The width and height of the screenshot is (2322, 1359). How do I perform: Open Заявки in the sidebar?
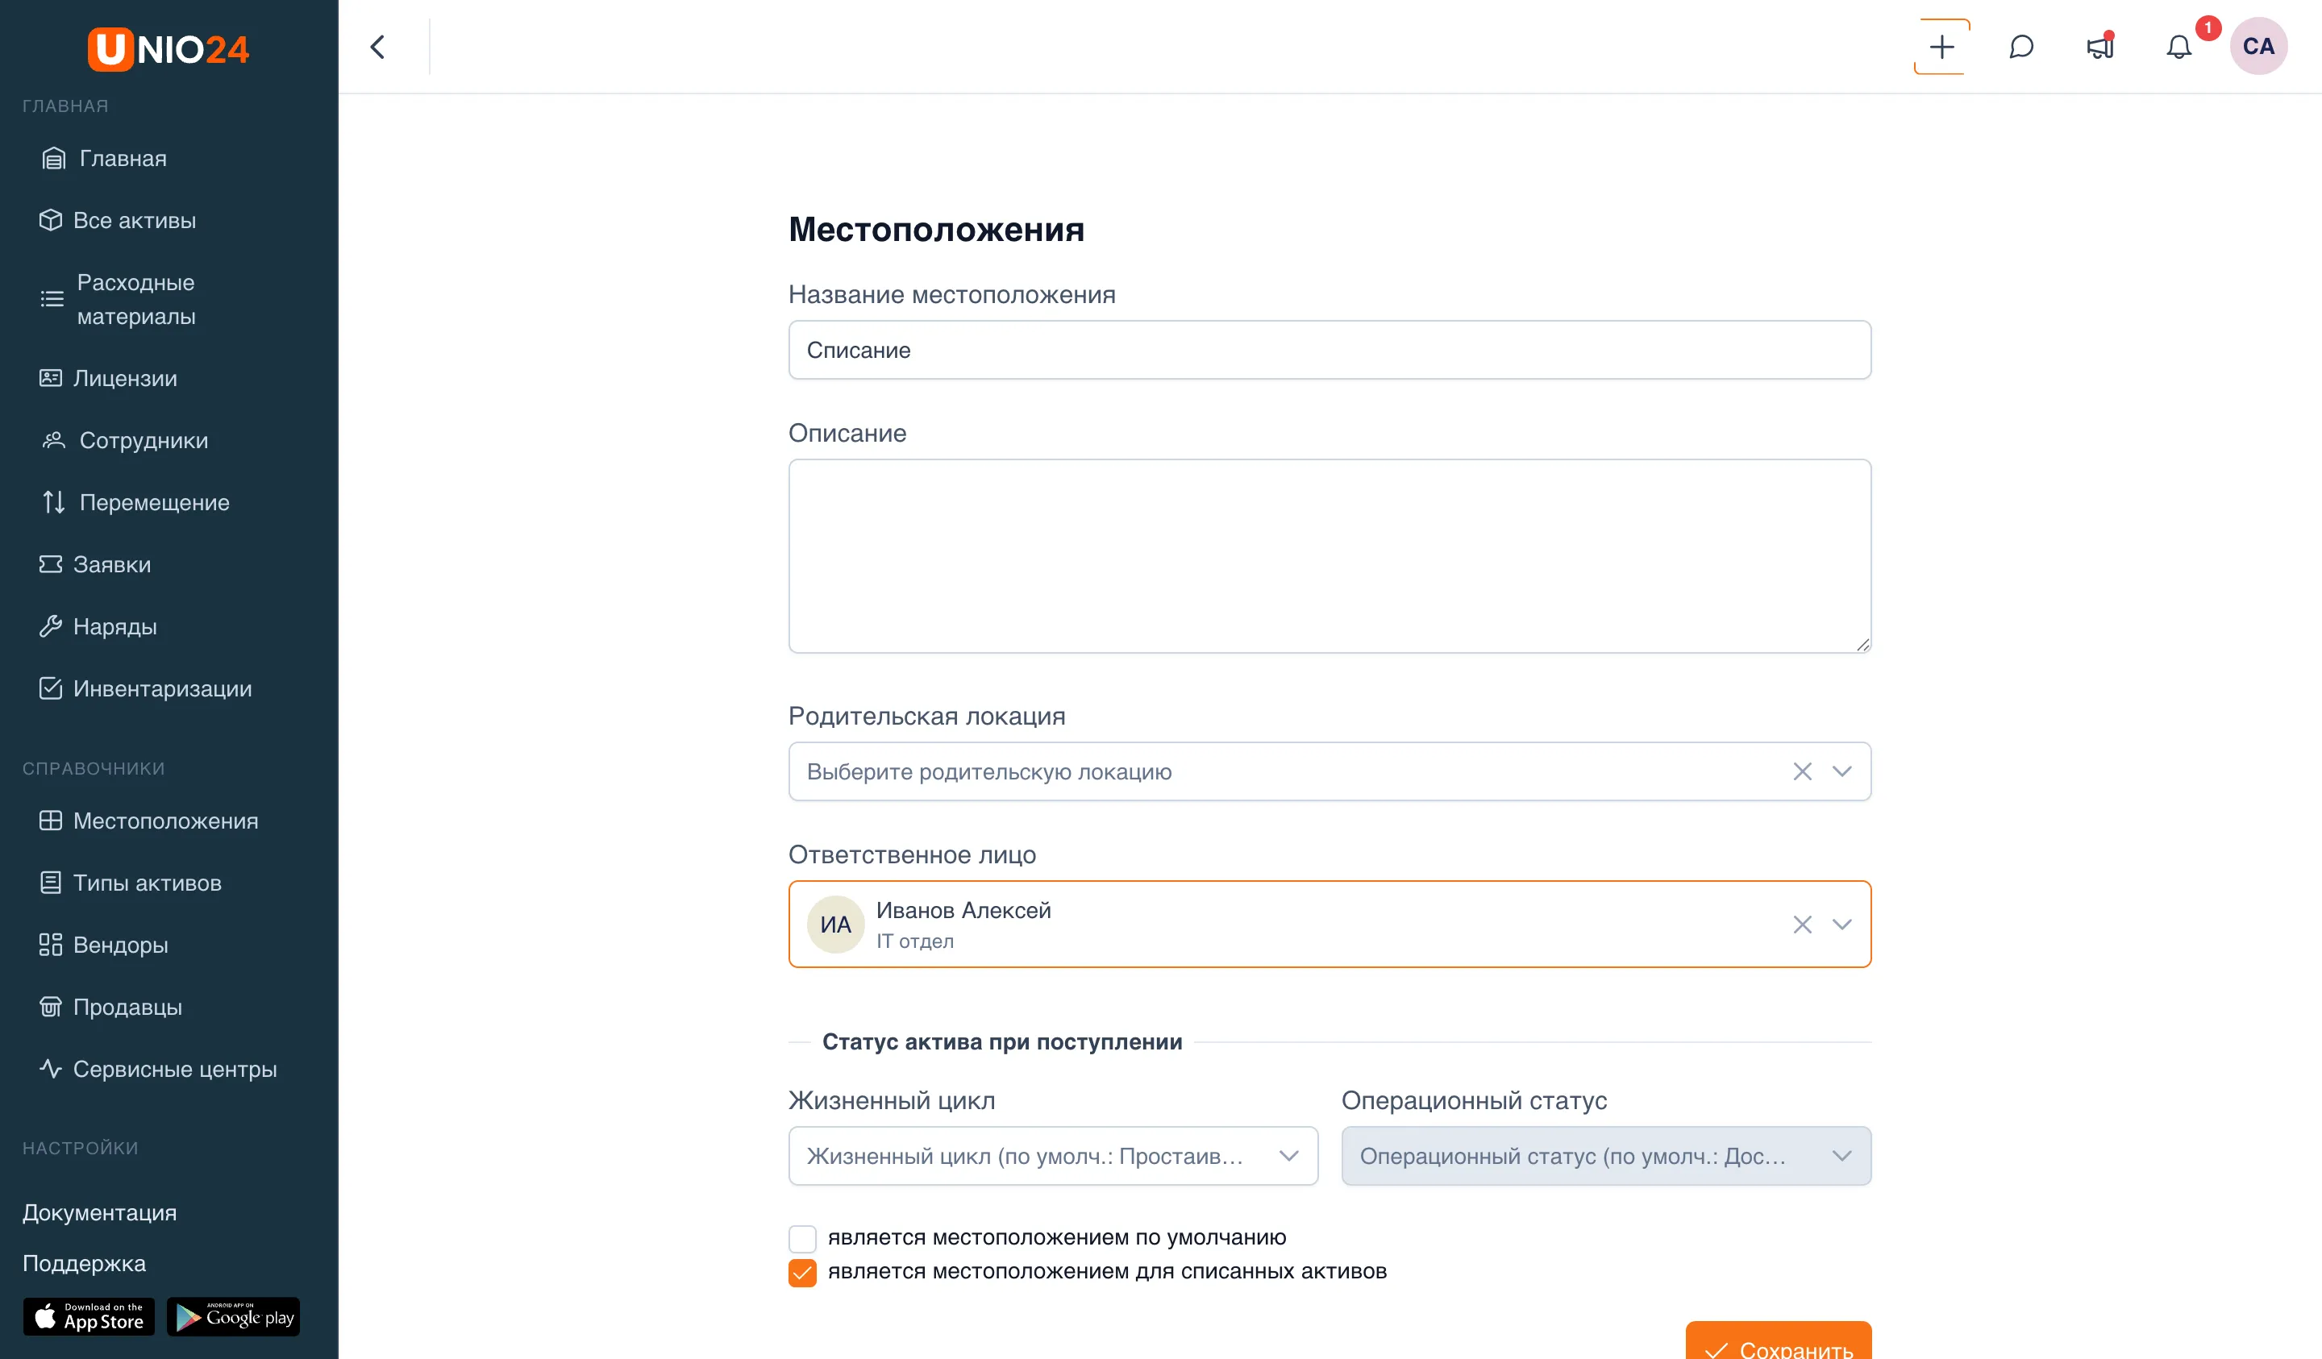coord(111,564)
